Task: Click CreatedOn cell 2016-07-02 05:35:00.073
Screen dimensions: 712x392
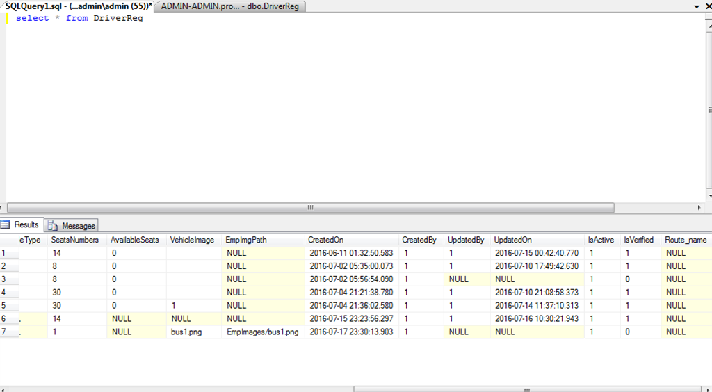Action: 351,266
